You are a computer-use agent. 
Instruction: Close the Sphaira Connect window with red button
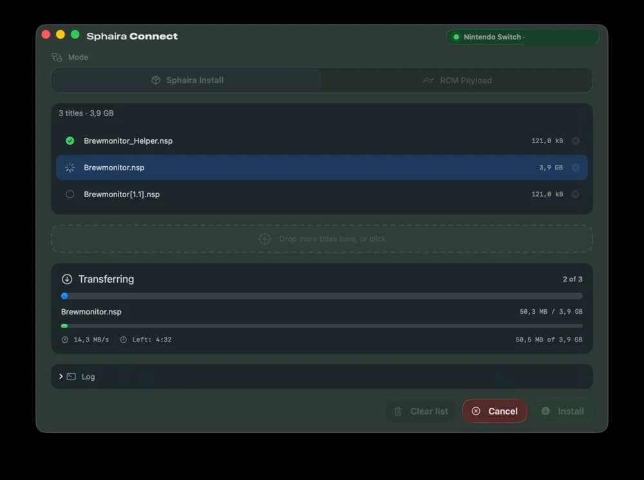tap(46, 35)
